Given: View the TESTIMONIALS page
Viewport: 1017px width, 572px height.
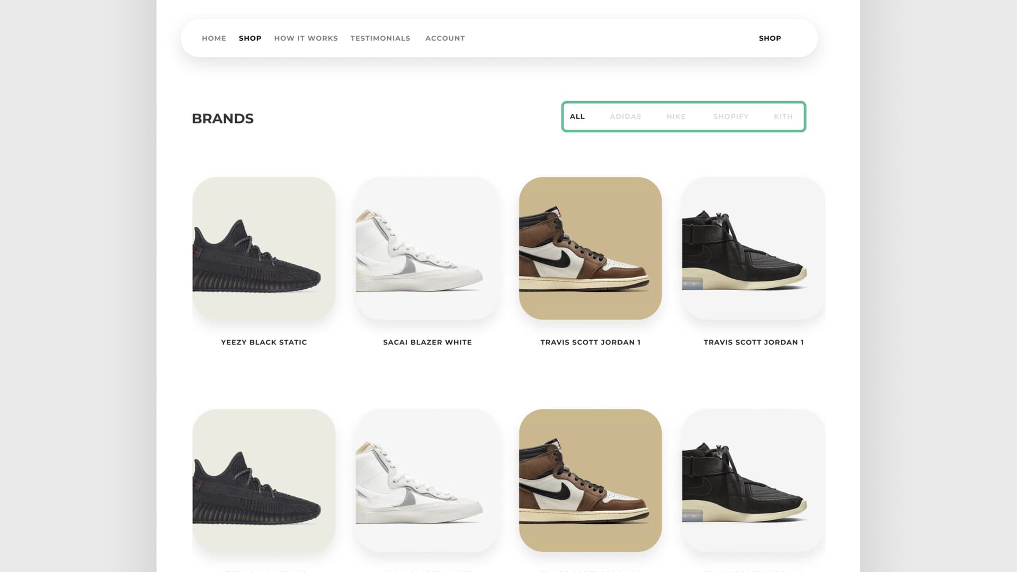Looking at the screenshot, I should click(380, 38).
